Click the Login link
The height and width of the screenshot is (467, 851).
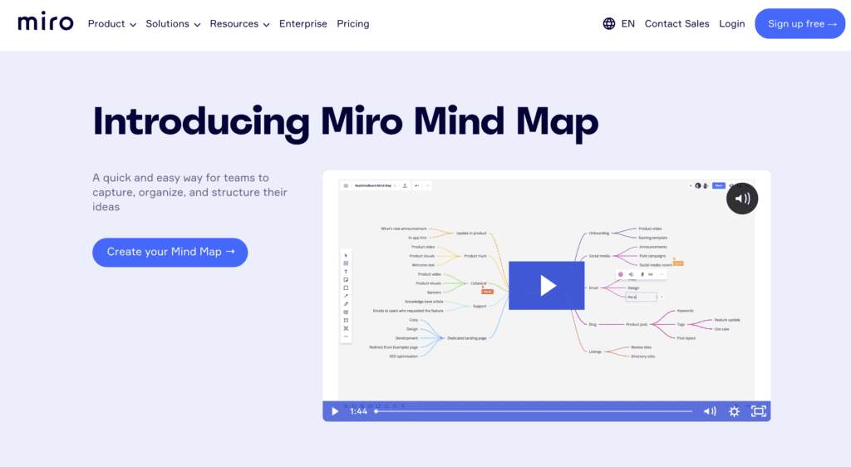point(731,24)
